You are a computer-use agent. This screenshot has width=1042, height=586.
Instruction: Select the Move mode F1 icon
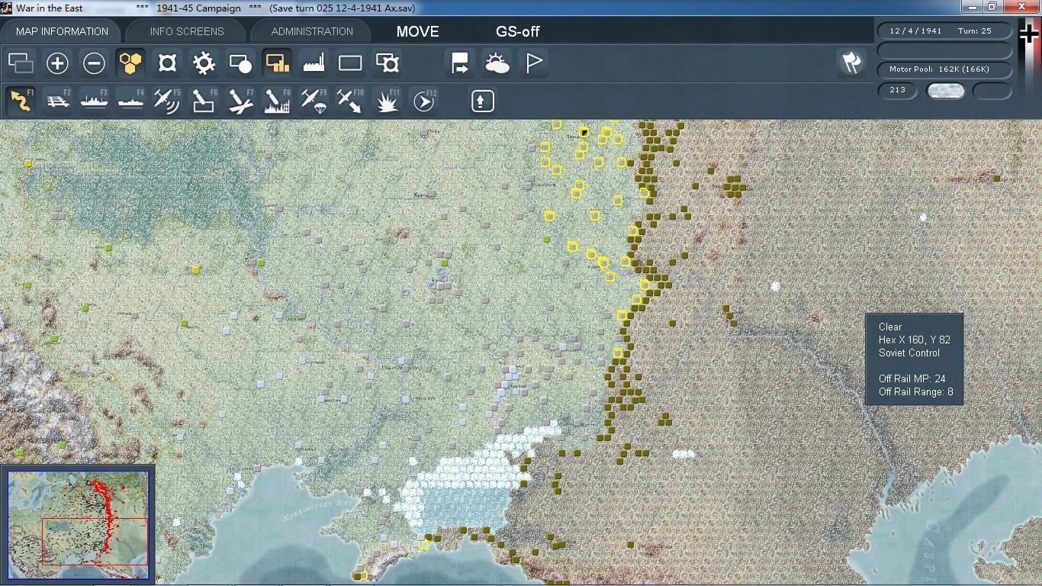[21, 101]
